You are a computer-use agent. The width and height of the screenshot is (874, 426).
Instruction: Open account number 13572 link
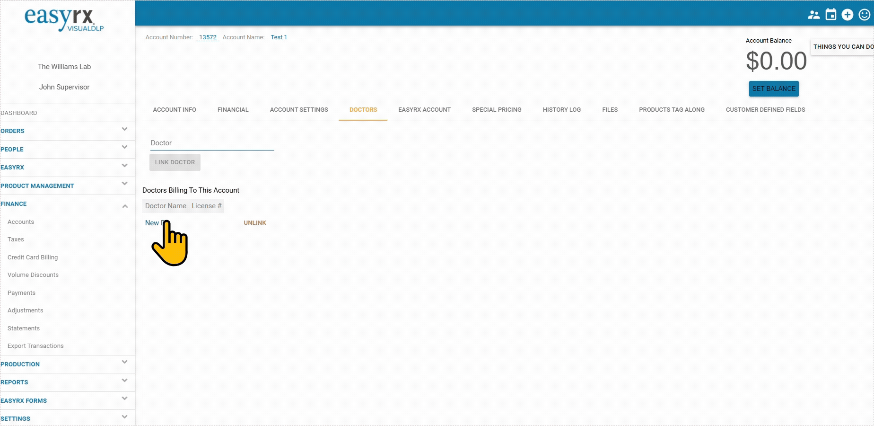pyautogui.click(x=208, y=37)
